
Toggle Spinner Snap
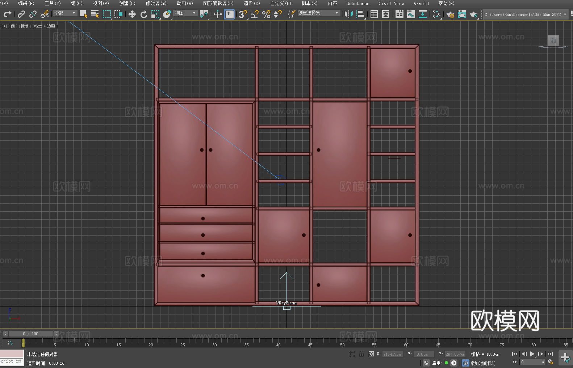point(278,14)
